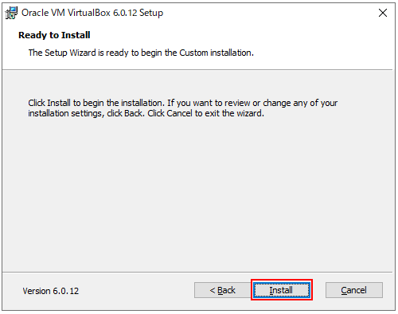The height and width of the screenshot is (314, 398).
Task: Click the word Back inside the instruction paragraph
Action: [135, 113]
